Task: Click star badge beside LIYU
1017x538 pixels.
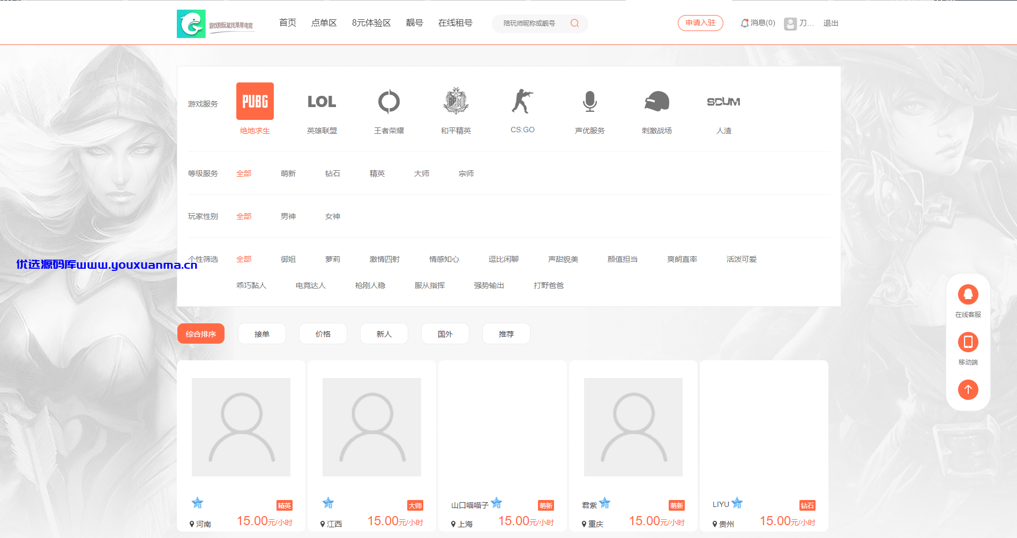Action: (x=737, y=503)
